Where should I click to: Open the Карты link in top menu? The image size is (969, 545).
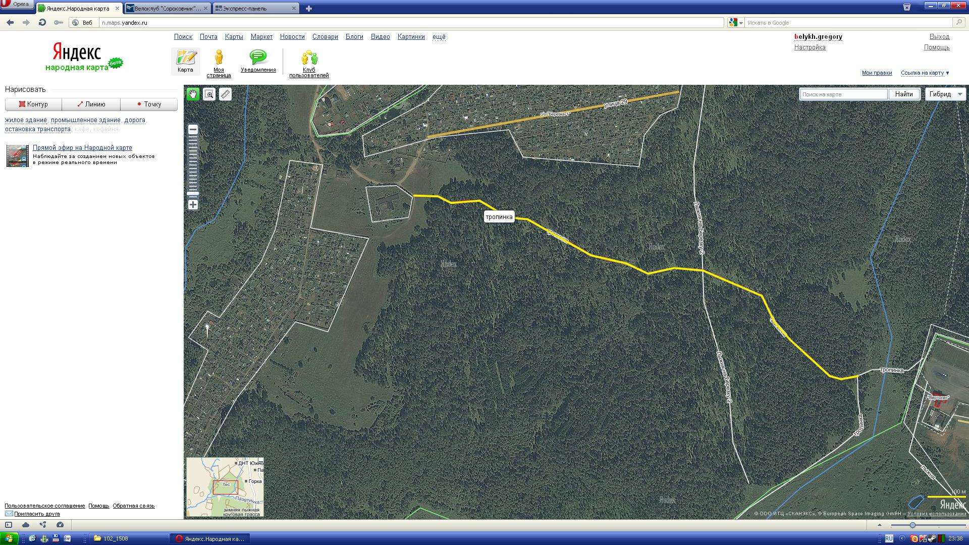tap(234, 37)
